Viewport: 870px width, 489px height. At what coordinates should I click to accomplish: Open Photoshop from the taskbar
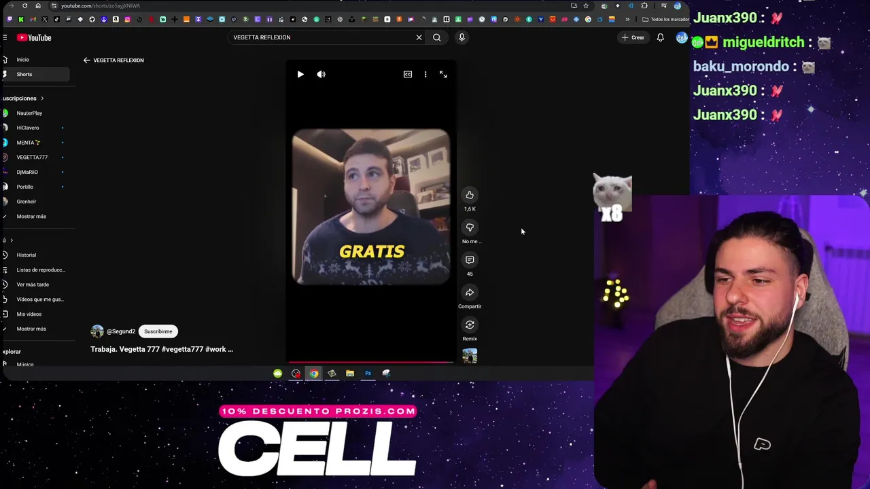[368, 374]
